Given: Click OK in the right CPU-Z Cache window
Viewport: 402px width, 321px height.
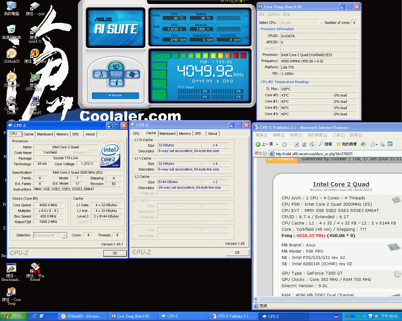Looking at the screenshot, I should [237, 253].
